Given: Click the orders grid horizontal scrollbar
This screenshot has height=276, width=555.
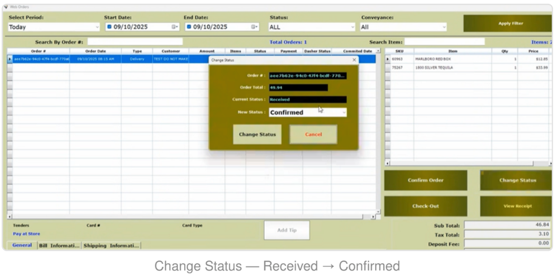Looking at the screenshot, I should pyautogui.click(x=191, y=216).
